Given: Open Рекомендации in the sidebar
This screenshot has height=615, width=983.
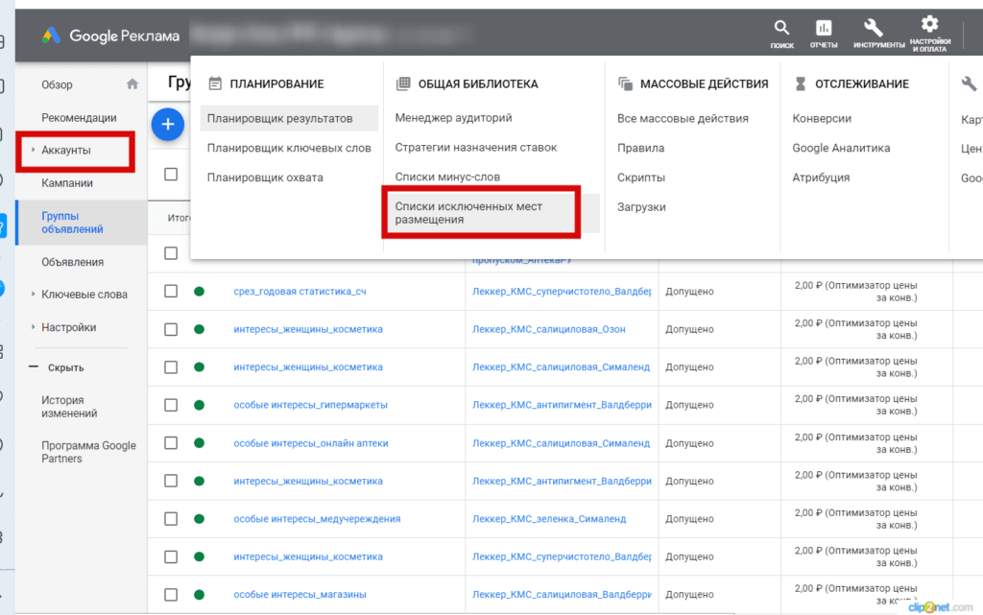Looking at the screenshot, I should click(79, 118).
